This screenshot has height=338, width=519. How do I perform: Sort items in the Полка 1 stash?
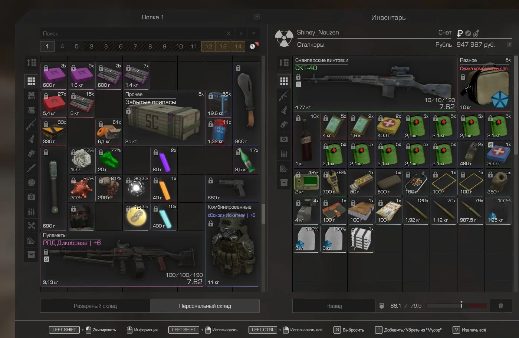coord(32,63)
